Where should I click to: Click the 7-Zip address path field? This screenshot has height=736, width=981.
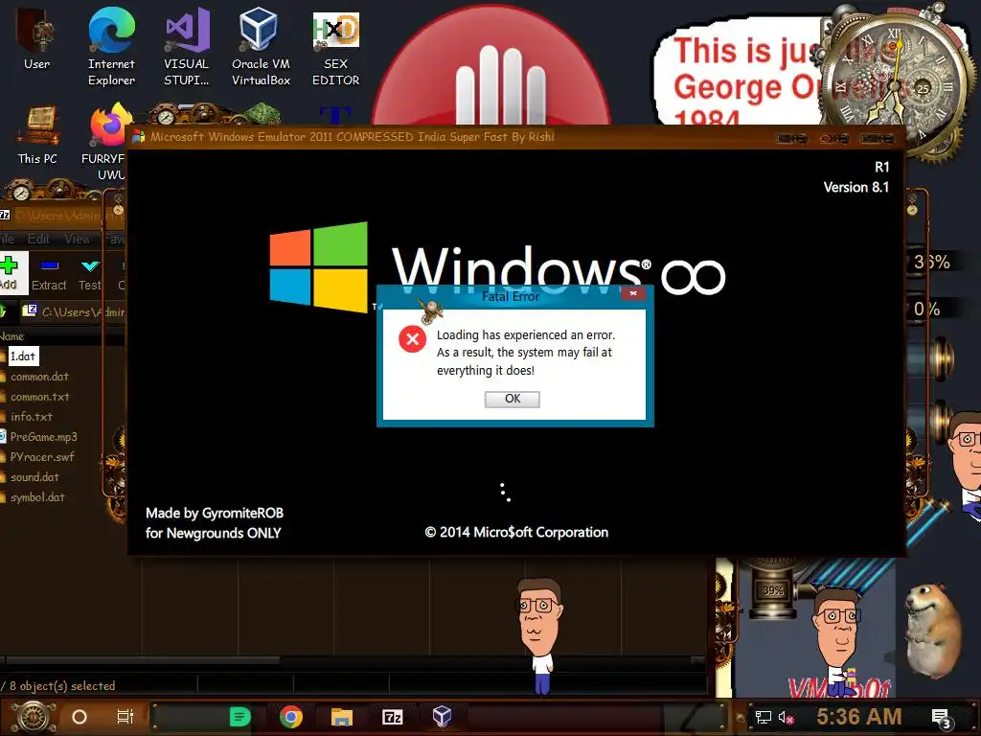click(74, 311)
